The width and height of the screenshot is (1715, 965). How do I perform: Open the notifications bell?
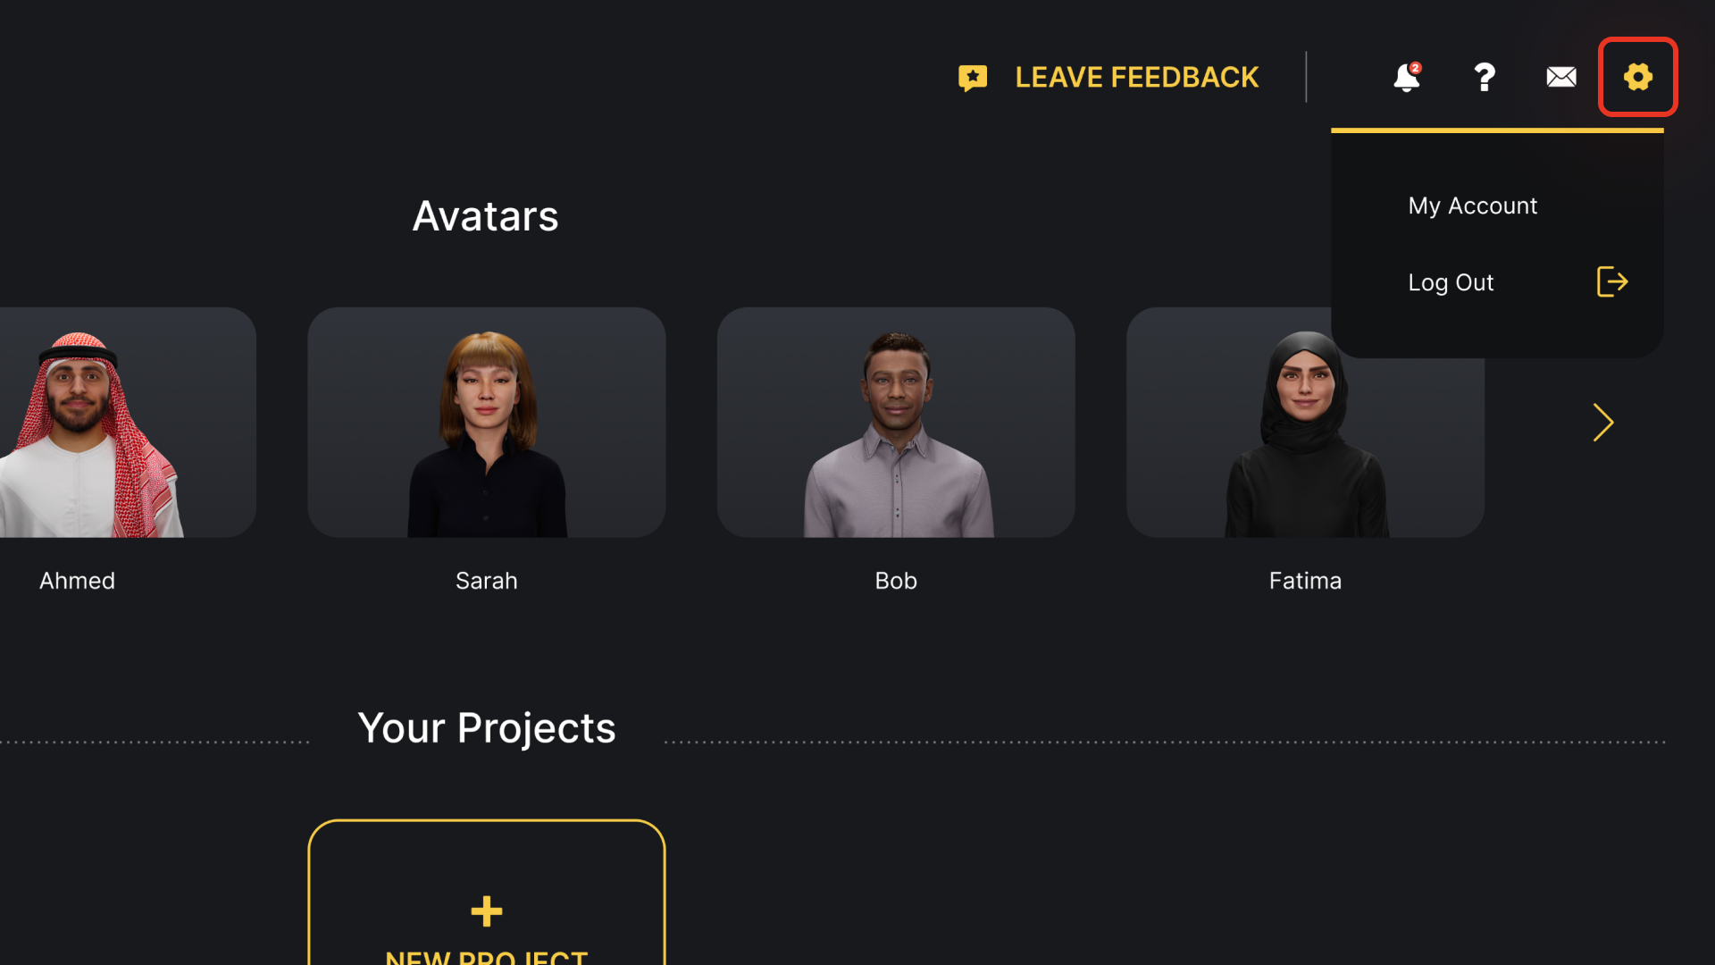(x=1406, y=78)
